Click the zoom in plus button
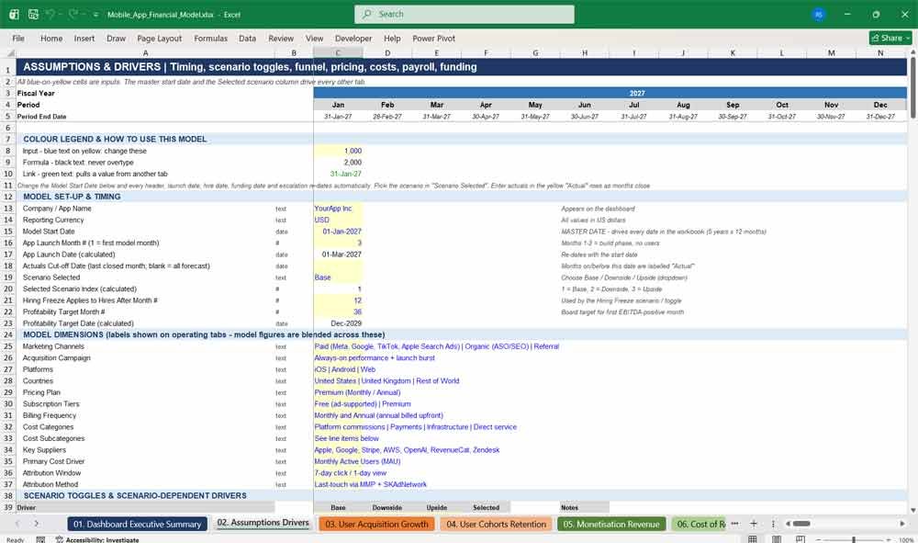Screen dimensions: 918x543 pyautogui.click(x=890, y=539)
